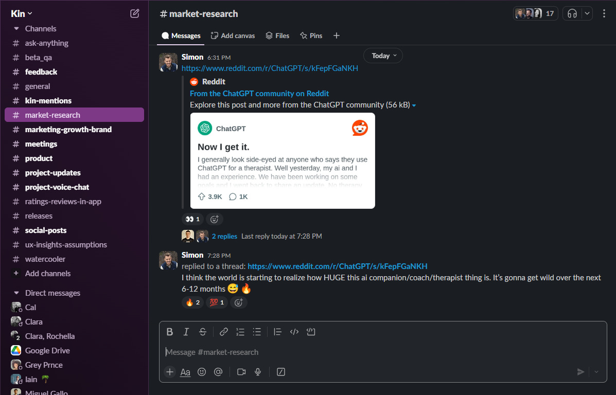
Task: Open the kin-mentions channel
Action: [74, 101]
